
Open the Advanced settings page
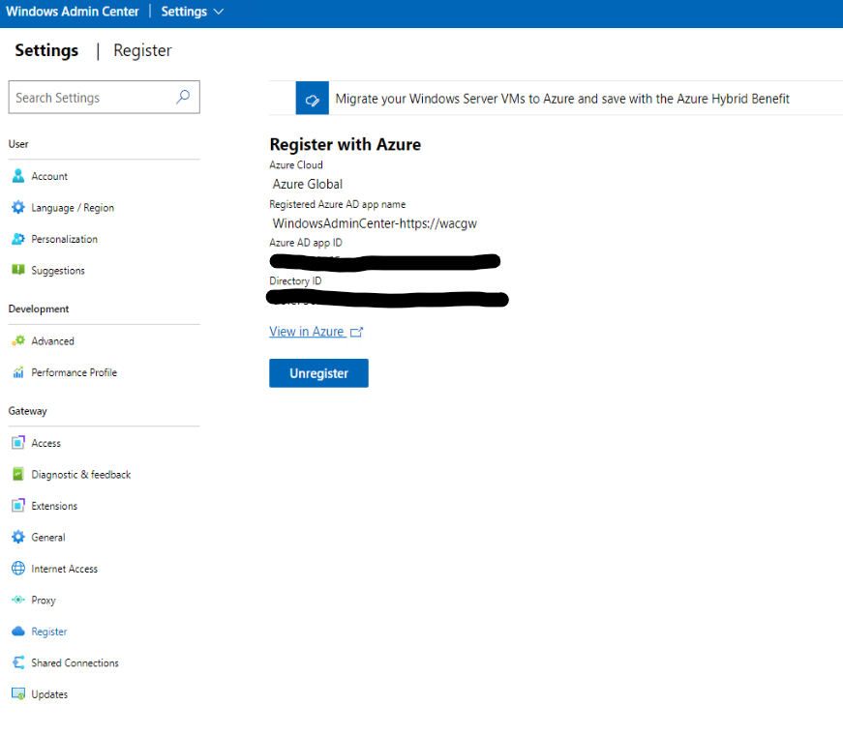[x=52, y=341]
